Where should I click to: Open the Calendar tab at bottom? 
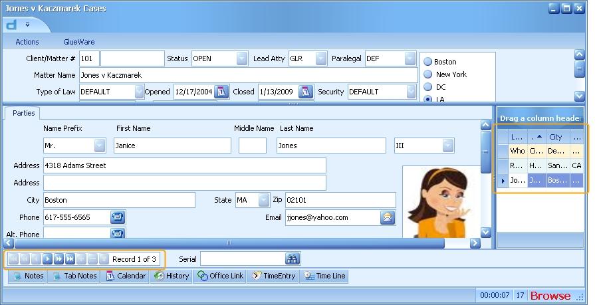tap(126, 276)
